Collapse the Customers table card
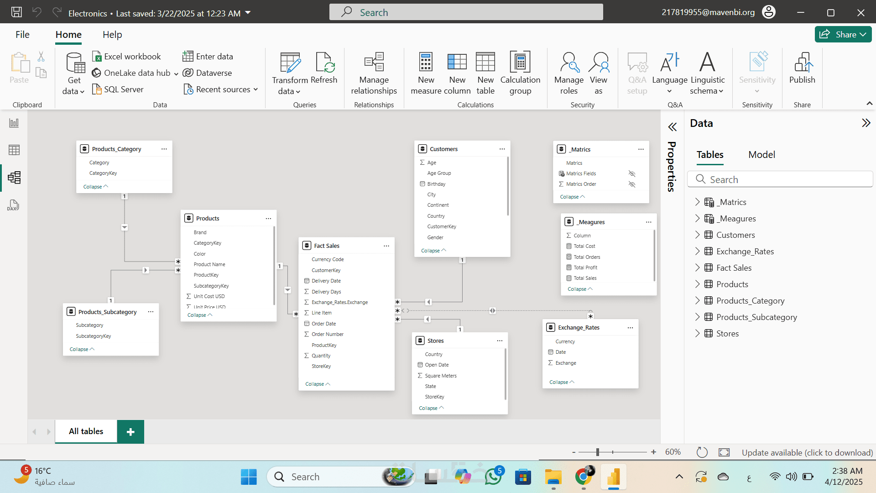The width and height of the screenshot is (876, 493). tap(433, 251)
